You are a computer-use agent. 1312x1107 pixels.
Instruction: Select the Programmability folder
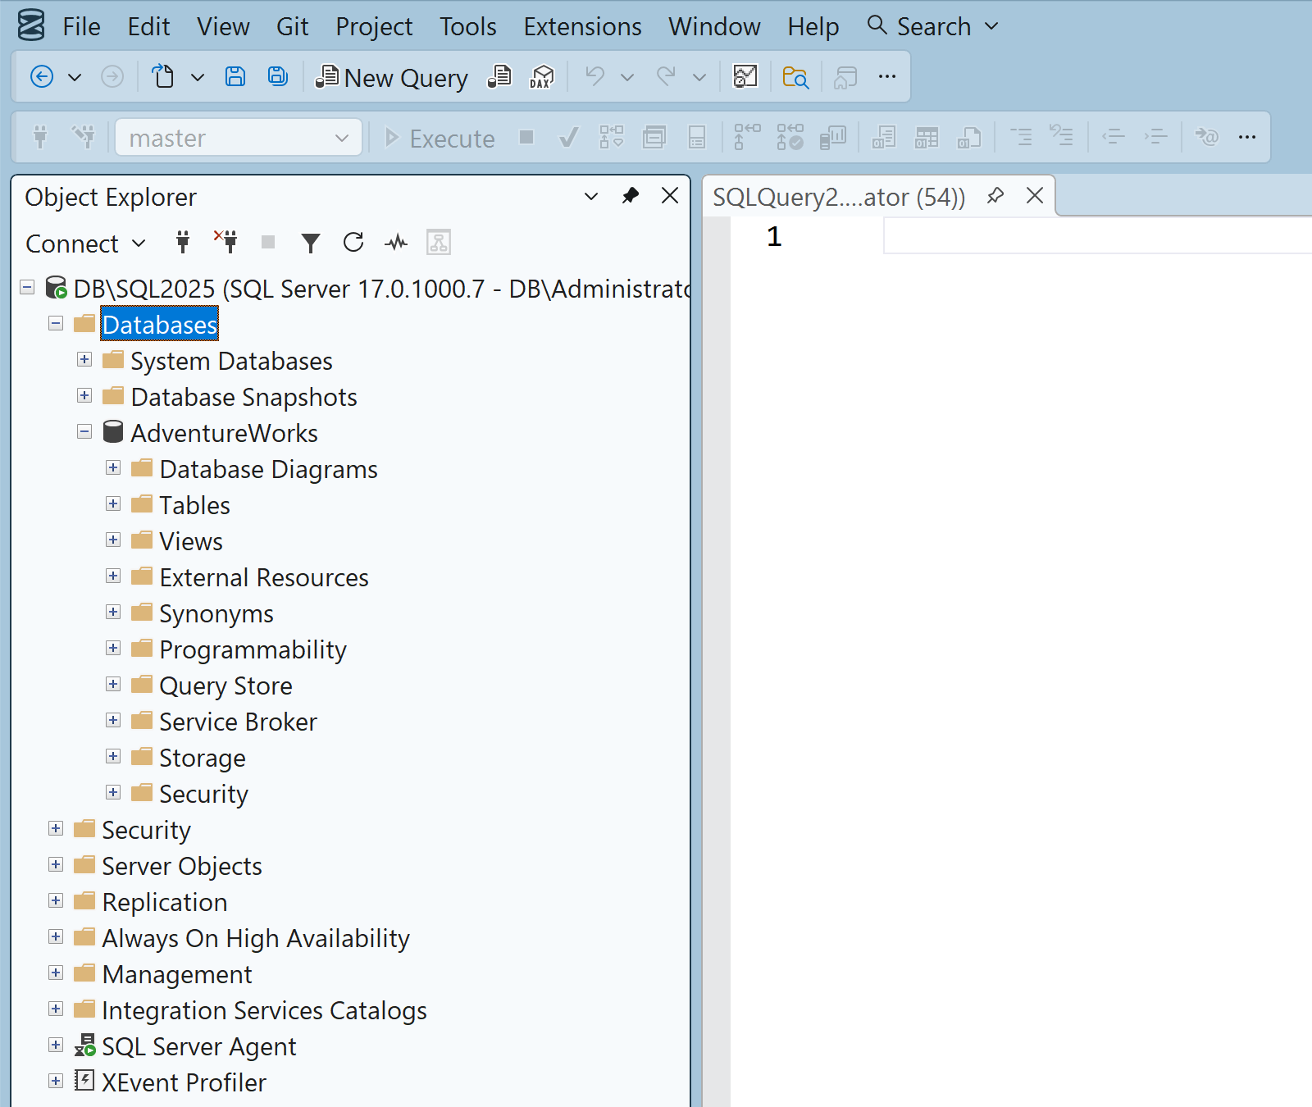coord(253,649)
